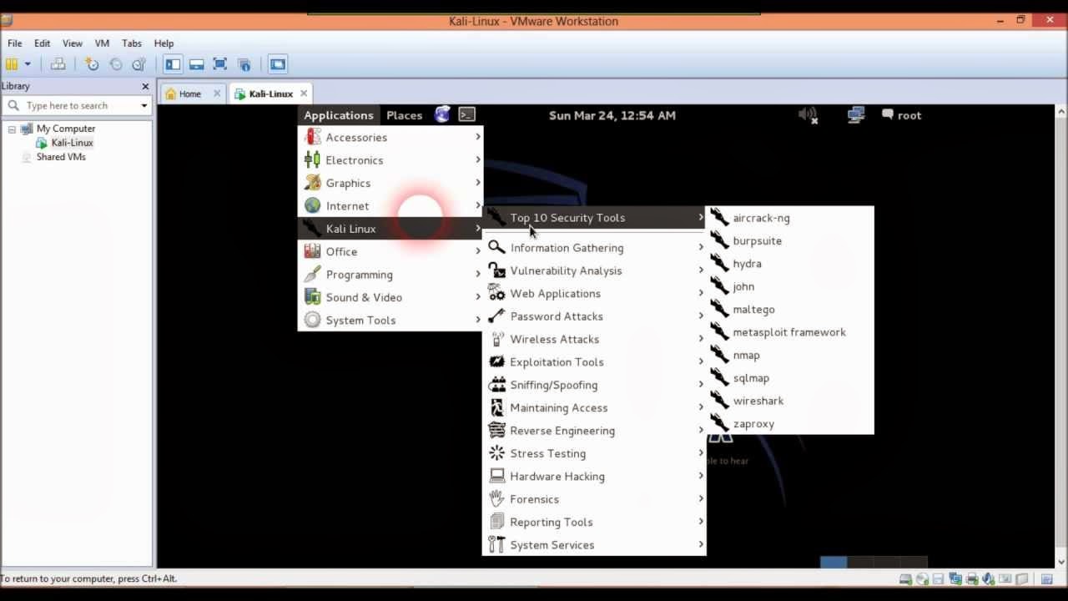Image resolution: width=1068 pixels, height=601 pixels.
Task: Click the hydra tool icon entry
Action: pyautogui.click(x=719, y=263)
